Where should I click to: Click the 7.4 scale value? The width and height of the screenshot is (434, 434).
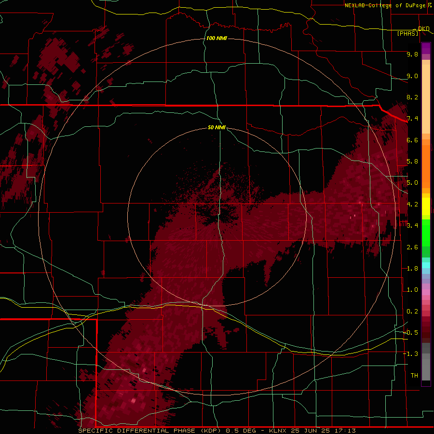(412, 119)
